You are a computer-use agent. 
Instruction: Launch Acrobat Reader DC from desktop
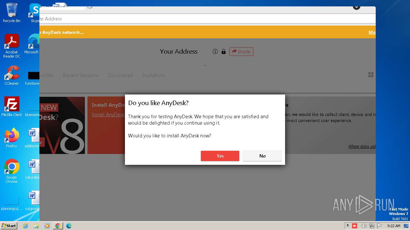(12, 46)
